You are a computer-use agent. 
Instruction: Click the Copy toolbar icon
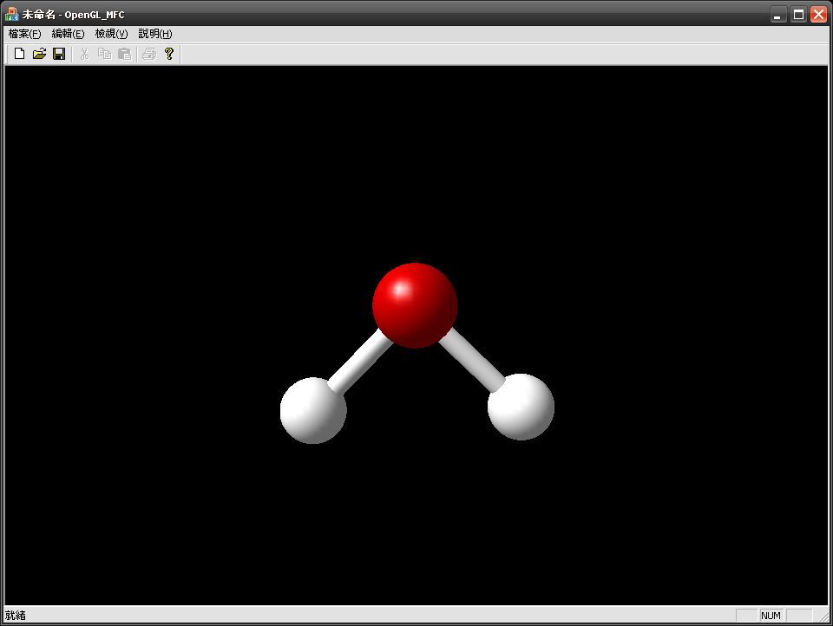coord(104,54)
